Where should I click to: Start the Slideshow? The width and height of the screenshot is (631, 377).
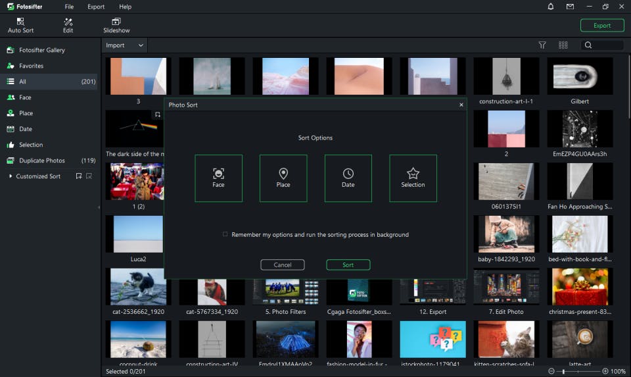[x=116, y=26]
